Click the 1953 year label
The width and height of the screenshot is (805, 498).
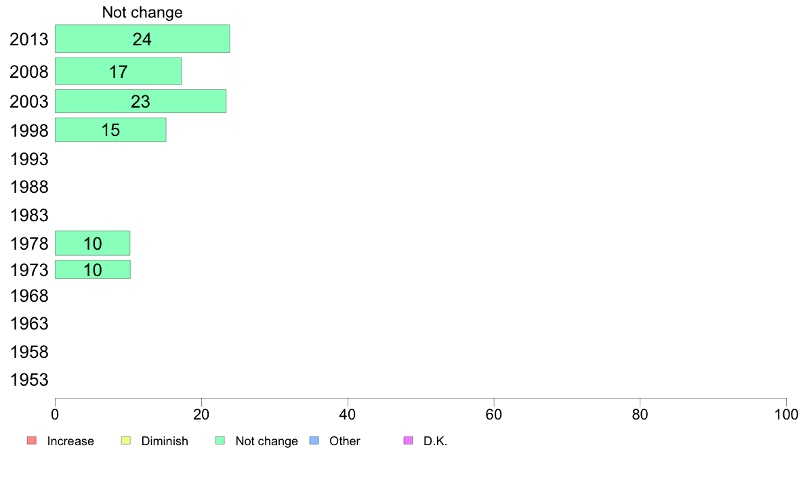pos(29,380)
